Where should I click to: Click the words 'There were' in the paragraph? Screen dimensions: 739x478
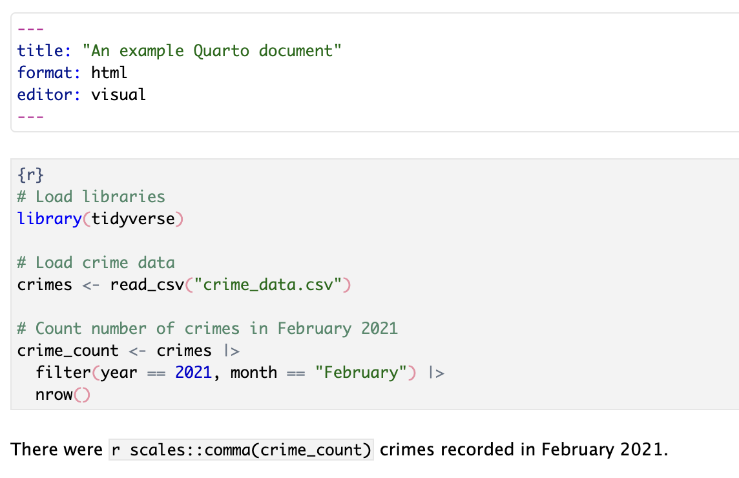tap(57, 449)
